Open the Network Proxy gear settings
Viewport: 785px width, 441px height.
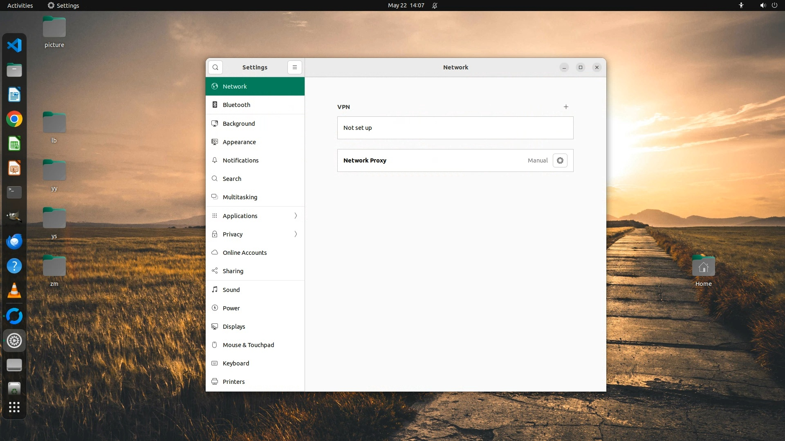click(x=560, y=160)
